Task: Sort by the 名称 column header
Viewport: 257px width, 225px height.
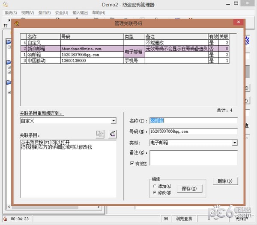Action: (x=43, y=37)
